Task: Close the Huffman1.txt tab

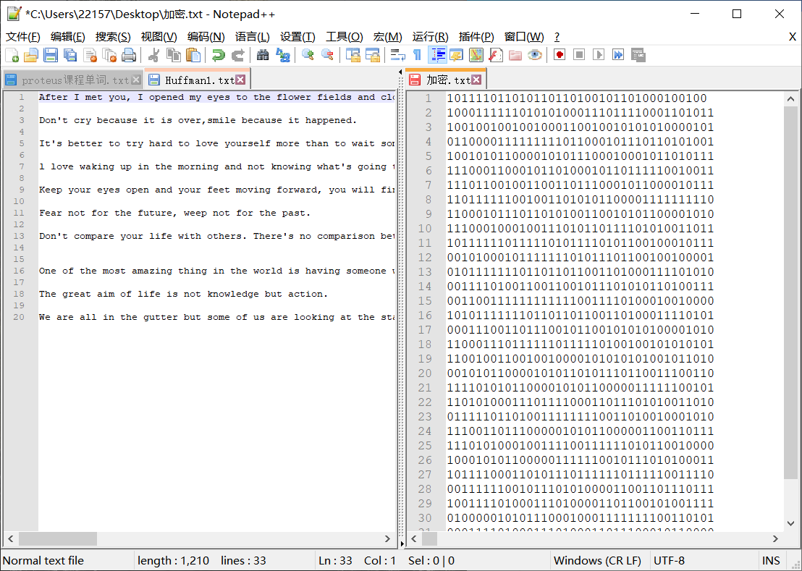Action: coord(240,80)
